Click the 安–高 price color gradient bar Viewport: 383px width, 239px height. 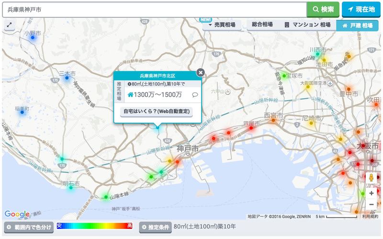tap(94, 226)
